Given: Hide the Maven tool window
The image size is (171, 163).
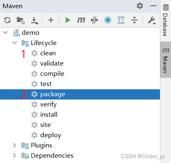Looking at the screenshot, I should (x=153, y=6).
